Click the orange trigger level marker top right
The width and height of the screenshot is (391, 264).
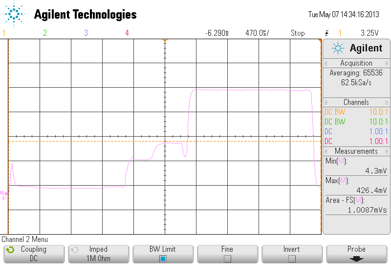[320, 40]
